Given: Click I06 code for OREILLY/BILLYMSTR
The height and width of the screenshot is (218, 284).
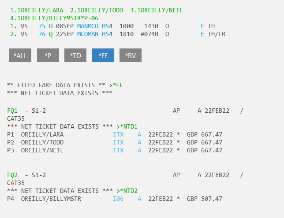Looking at the screenshot, I should tap(118, 199).
